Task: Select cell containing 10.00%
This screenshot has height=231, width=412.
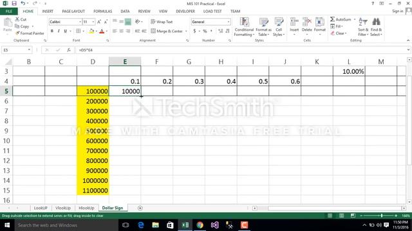Action: (x=349, y=71)
